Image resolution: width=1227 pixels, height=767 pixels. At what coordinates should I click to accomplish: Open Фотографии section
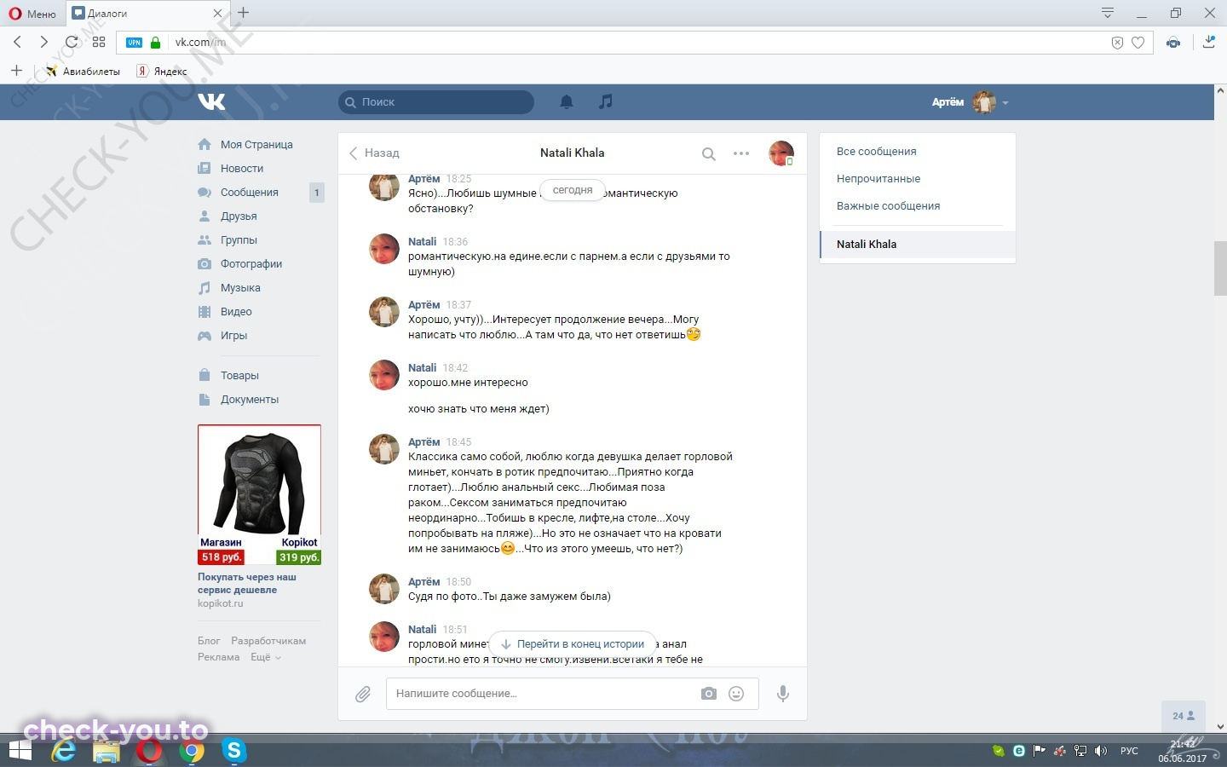click(x=251, y=264)
